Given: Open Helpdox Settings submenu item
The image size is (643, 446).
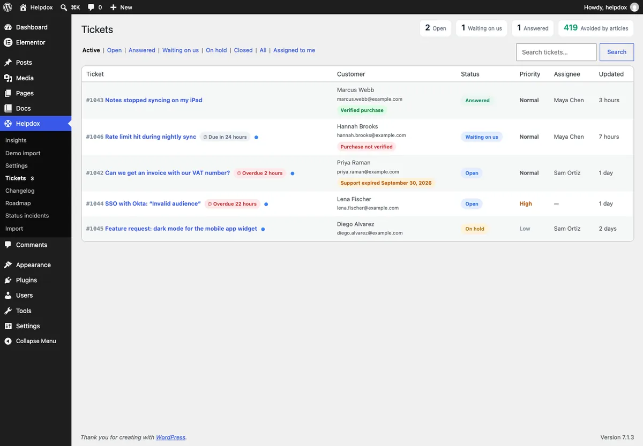Looking at the screenshot, I should pyautogui.click(x=17, y=165).
